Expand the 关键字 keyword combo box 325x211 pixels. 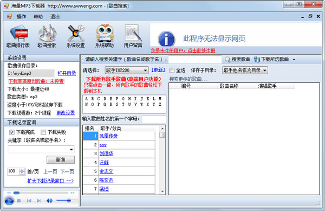pos(71,149)
